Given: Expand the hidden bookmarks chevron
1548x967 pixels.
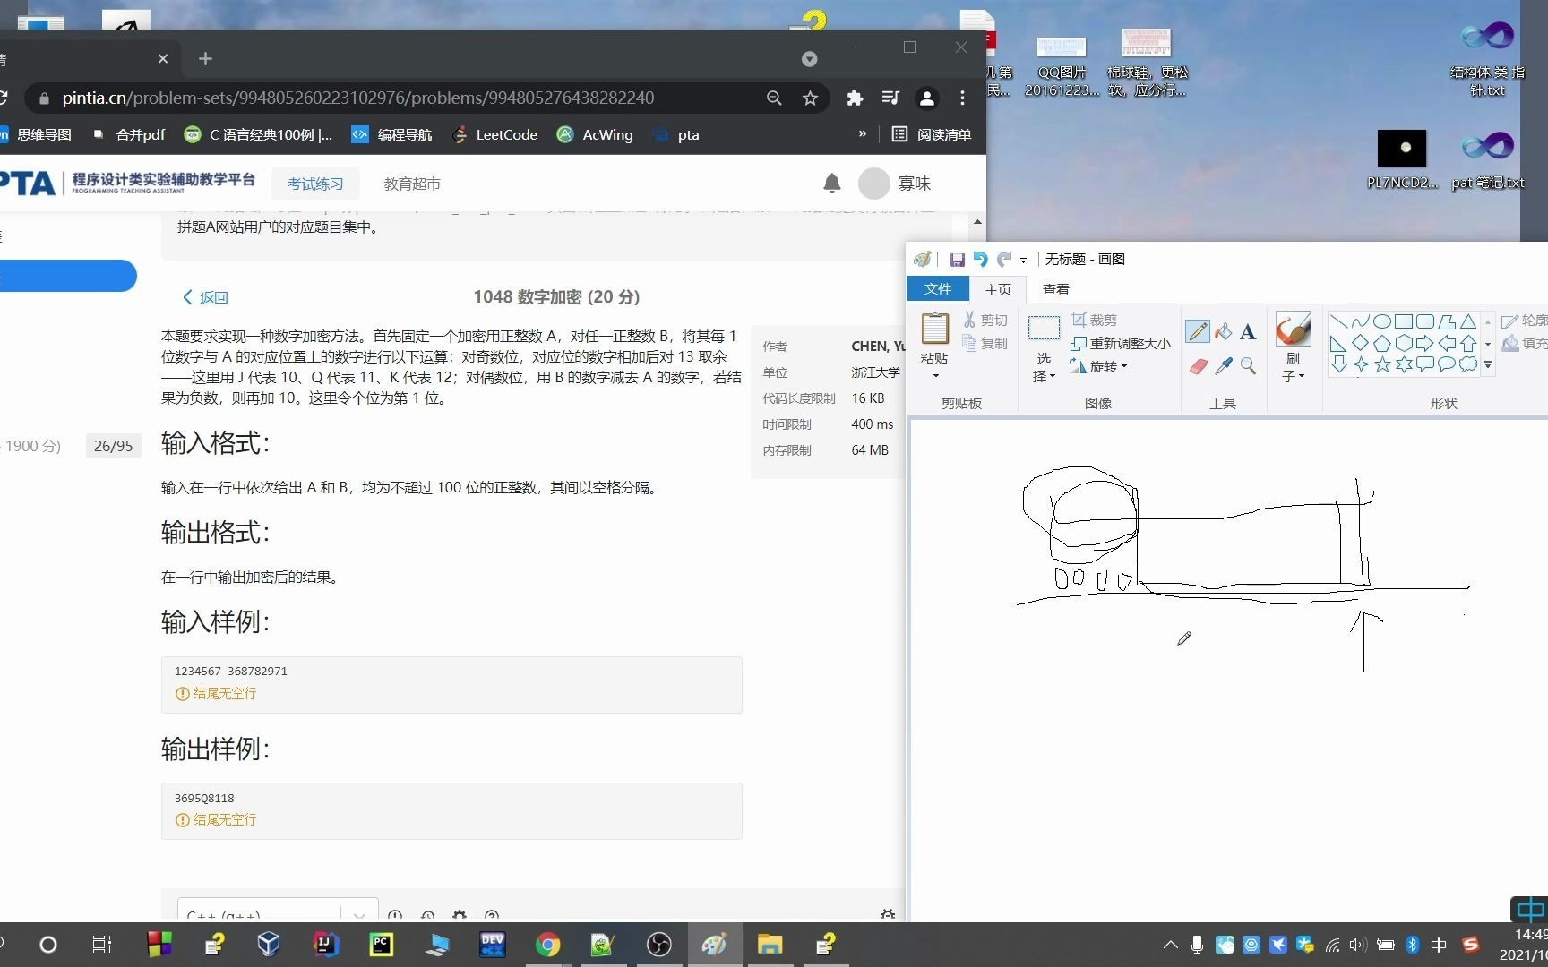Looking at the screenshot, I should [863, 134].
